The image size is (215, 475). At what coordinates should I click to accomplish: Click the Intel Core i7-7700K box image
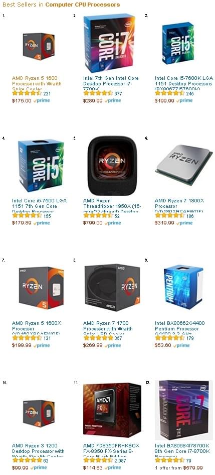109,43
